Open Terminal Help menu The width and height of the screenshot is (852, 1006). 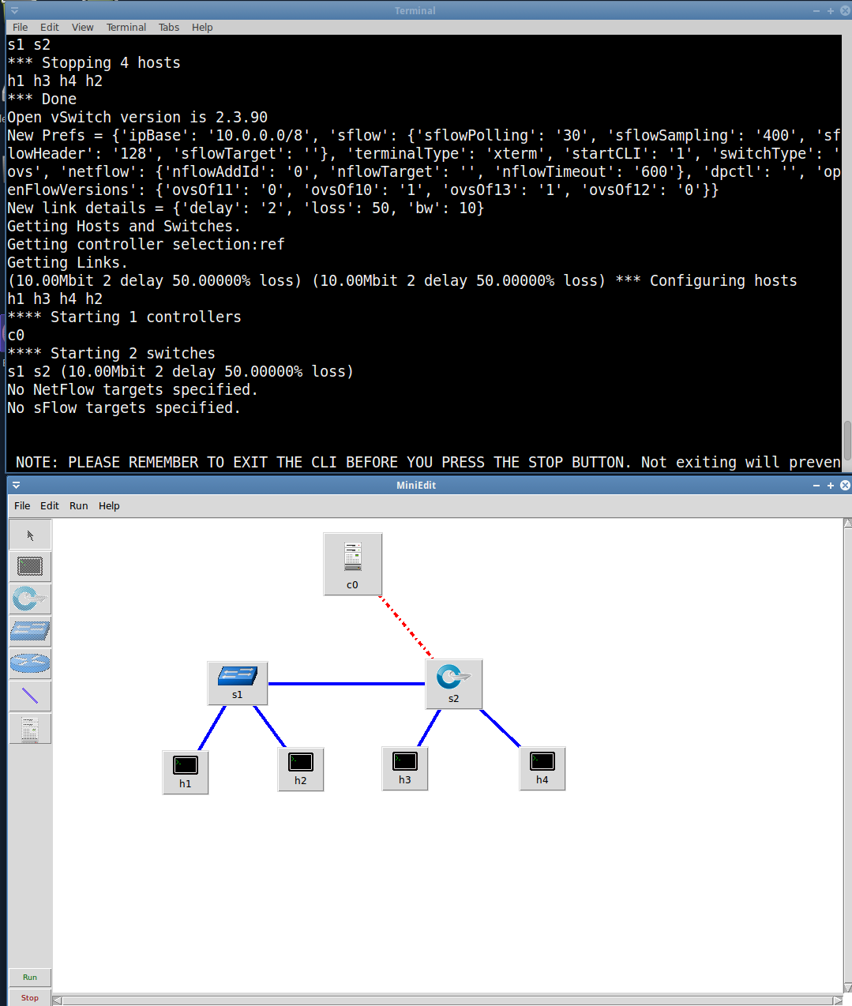click(202, 27)
